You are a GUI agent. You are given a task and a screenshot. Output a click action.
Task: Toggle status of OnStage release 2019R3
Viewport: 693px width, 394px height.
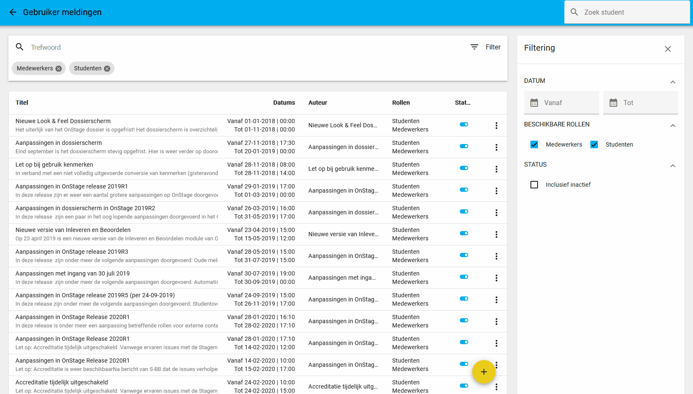464,255
